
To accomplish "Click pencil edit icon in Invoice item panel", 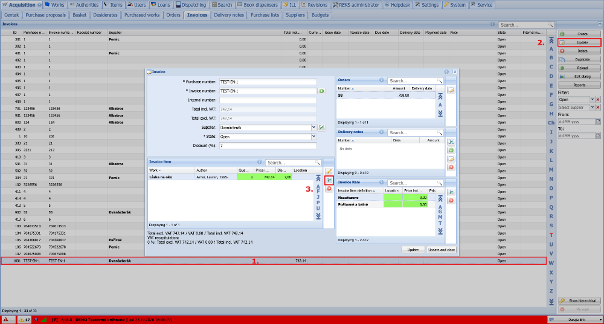I will coord(329,171).
